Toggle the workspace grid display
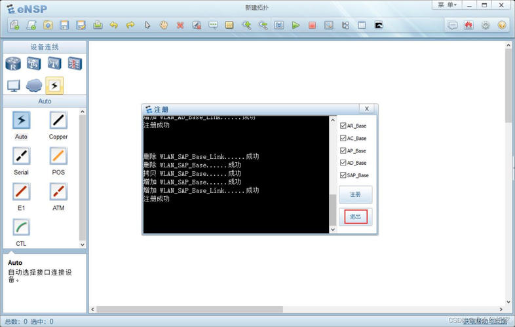This screenshot has height=327, width=515. coord(362,26)
